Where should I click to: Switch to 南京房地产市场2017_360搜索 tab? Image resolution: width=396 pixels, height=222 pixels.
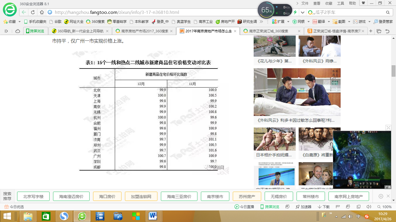(x=144, y=31)
